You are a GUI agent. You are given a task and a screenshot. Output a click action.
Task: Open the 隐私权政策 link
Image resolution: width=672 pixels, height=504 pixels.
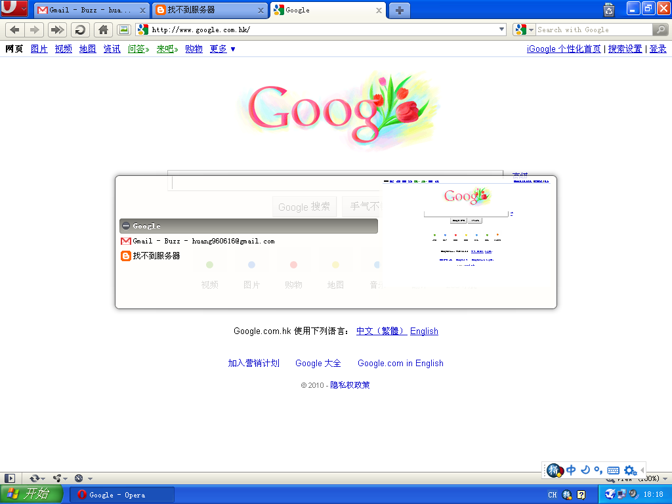coord(350,385)
